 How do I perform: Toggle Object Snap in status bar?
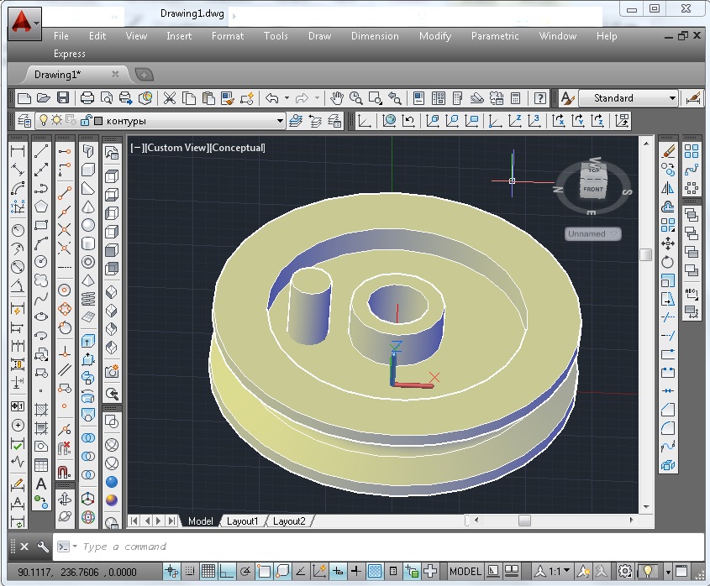click(x=264, y=572)
